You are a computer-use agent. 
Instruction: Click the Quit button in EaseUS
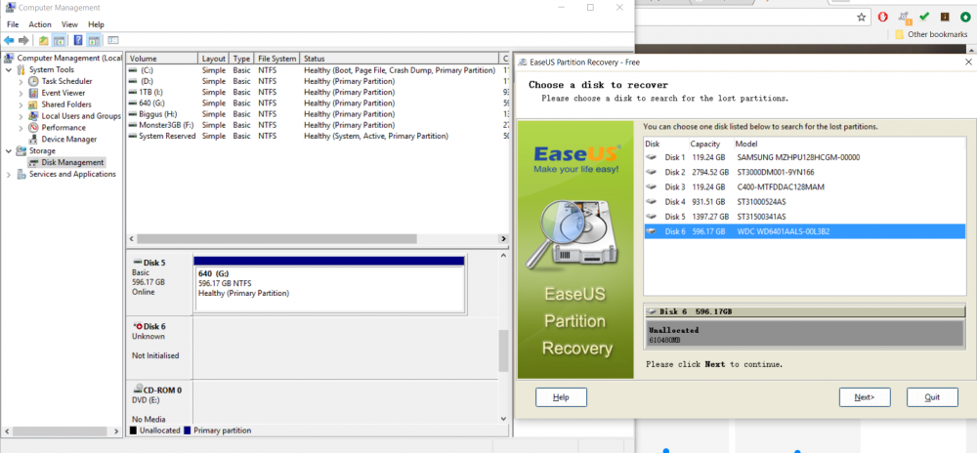(x=932, y=397)
